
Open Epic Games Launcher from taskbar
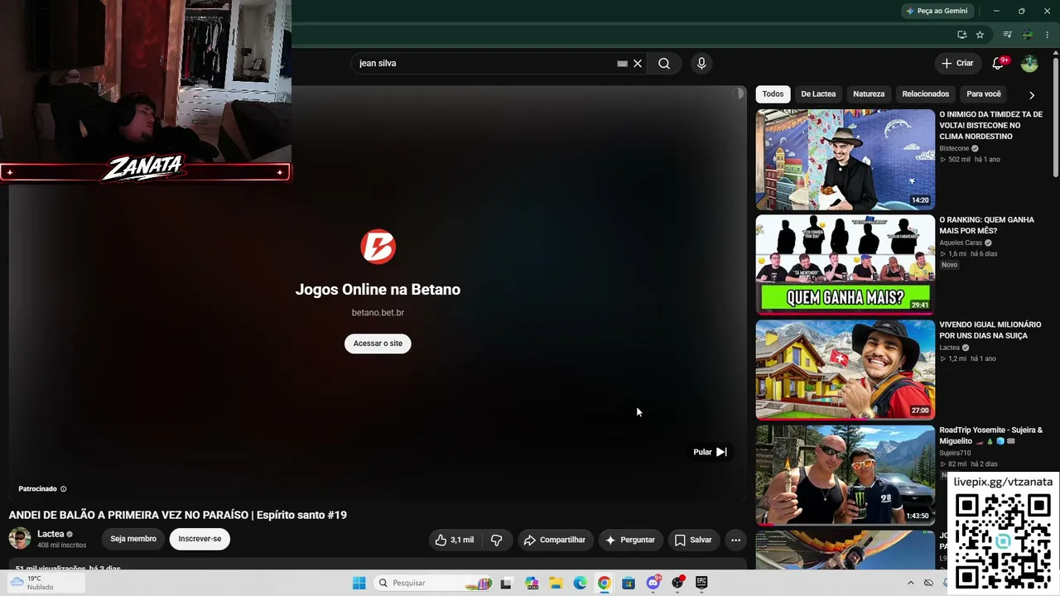point(701,583)
